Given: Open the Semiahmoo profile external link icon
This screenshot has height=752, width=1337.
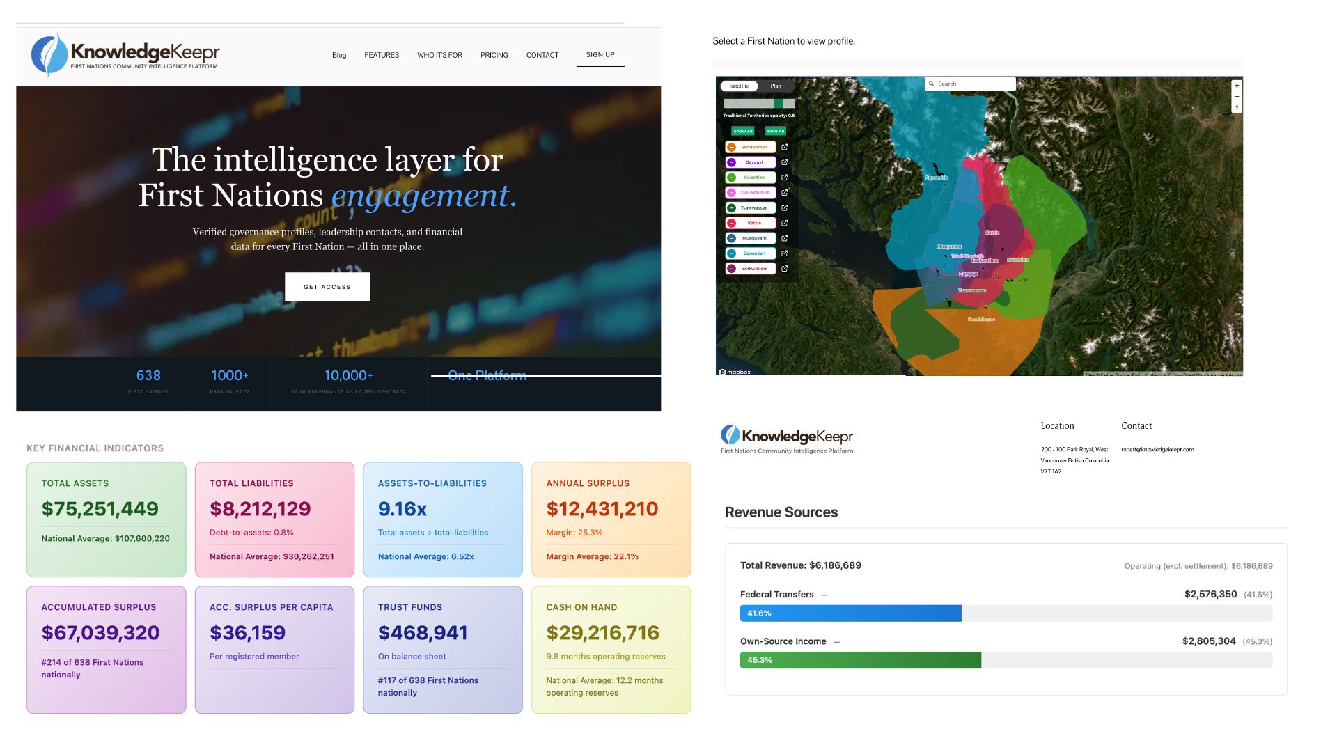Looking at the screenshot, I should pyautogui.click(x=784, y=147).
